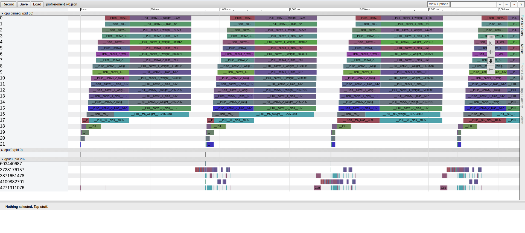This screenshot has height=233, width=525.
Task: Click the Record button
Action: 8,4
